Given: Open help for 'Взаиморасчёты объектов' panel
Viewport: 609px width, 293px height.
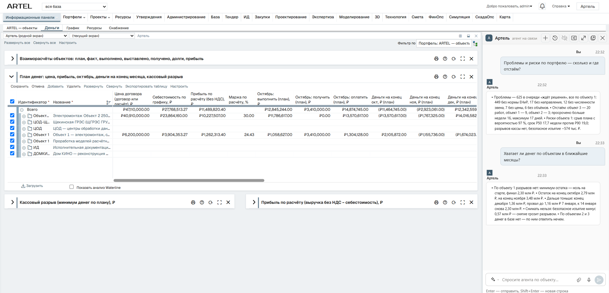Looking at the screenshot, I should pyautogui.click(x=445, y=59).
